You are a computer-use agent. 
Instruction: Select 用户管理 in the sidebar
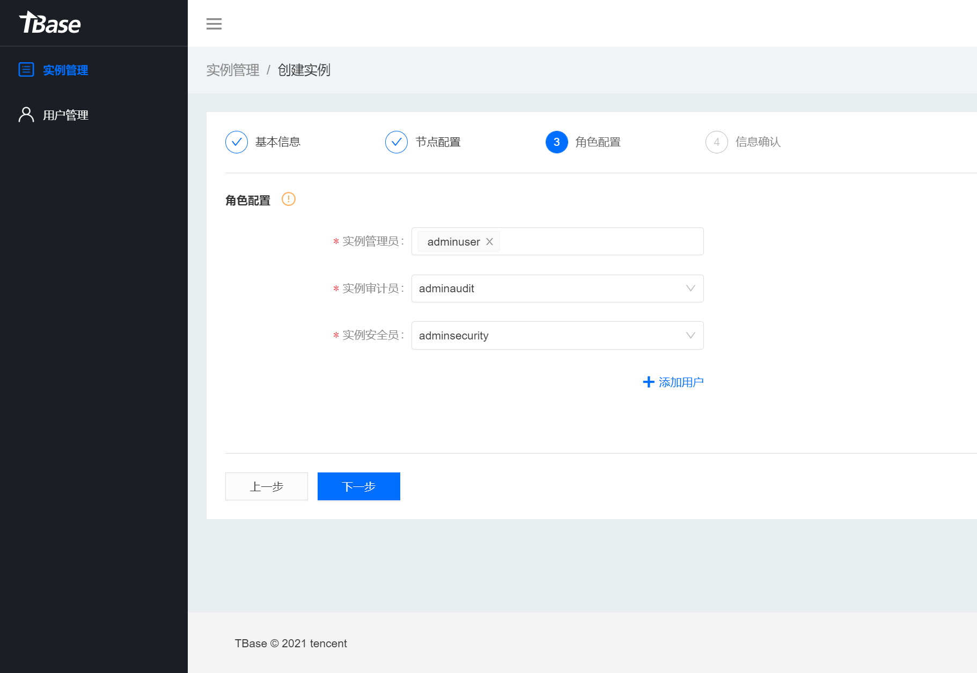[65, 114]
